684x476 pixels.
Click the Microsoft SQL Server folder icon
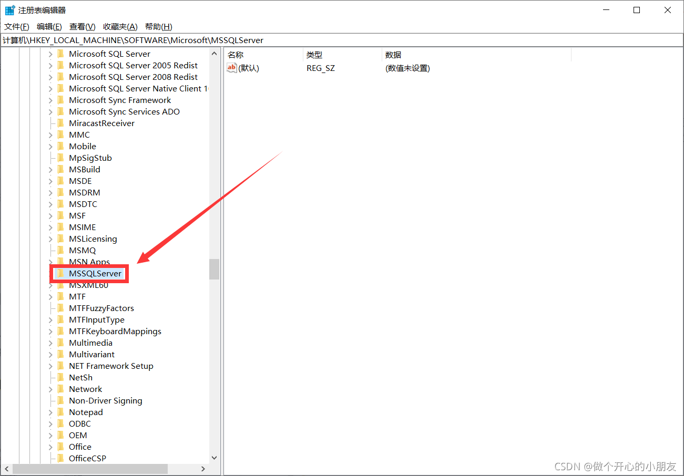point(61,54)
